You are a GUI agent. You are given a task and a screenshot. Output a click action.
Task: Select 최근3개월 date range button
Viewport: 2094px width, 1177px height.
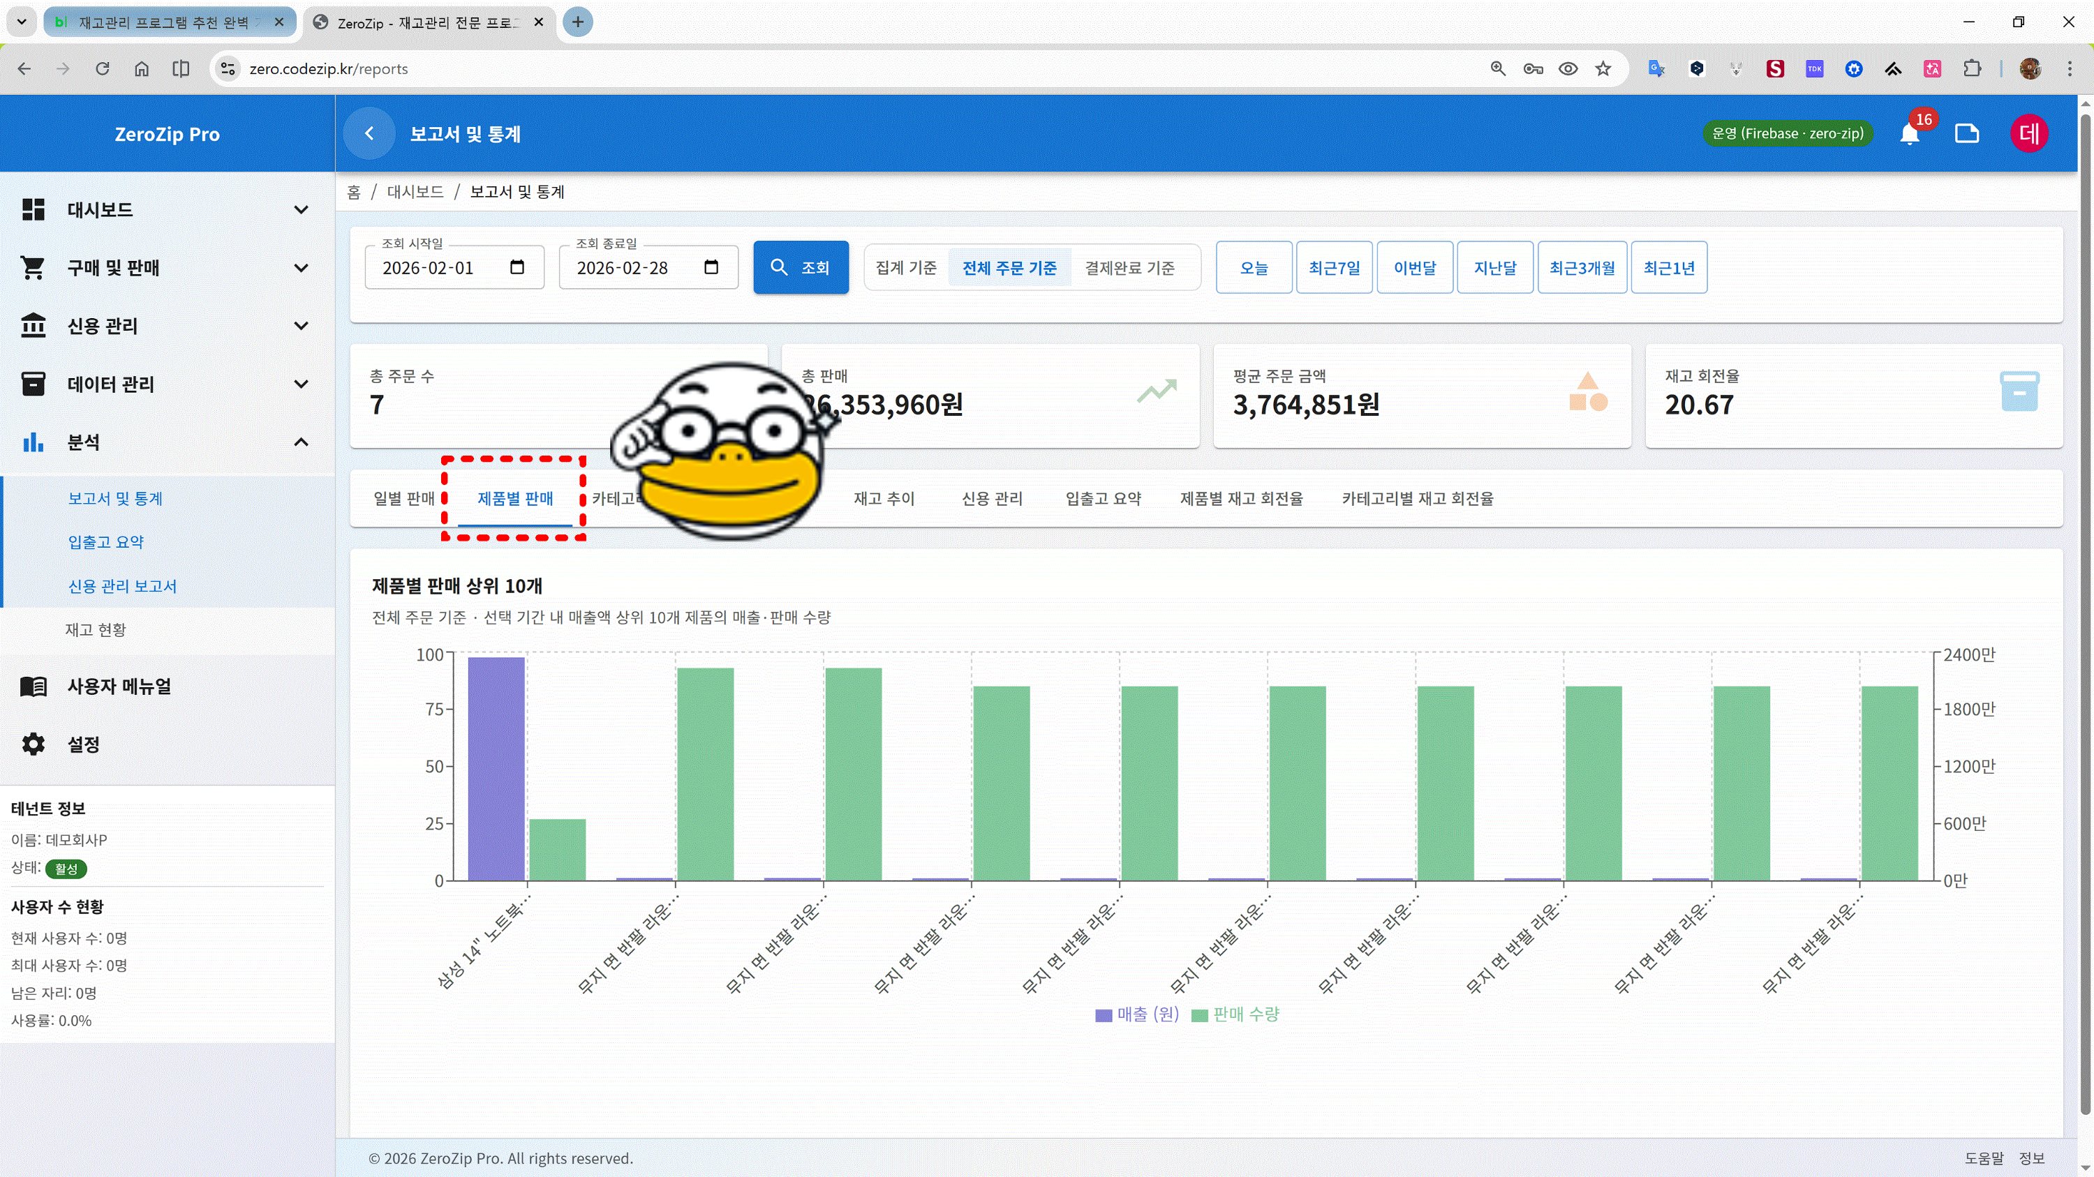(1581, 267)
